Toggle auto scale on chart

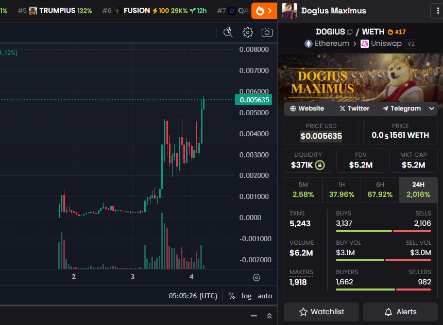[265, 296]
